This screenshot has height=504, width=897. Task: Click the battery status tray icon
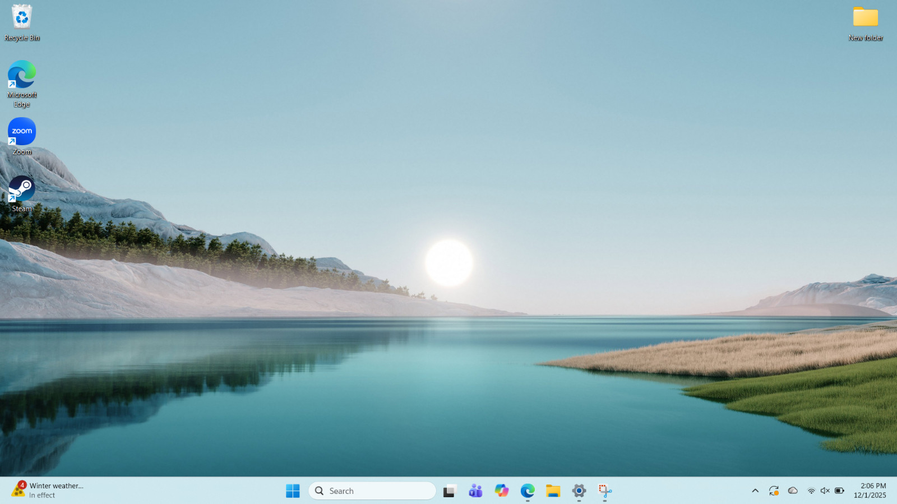click(x=839, y=491)
